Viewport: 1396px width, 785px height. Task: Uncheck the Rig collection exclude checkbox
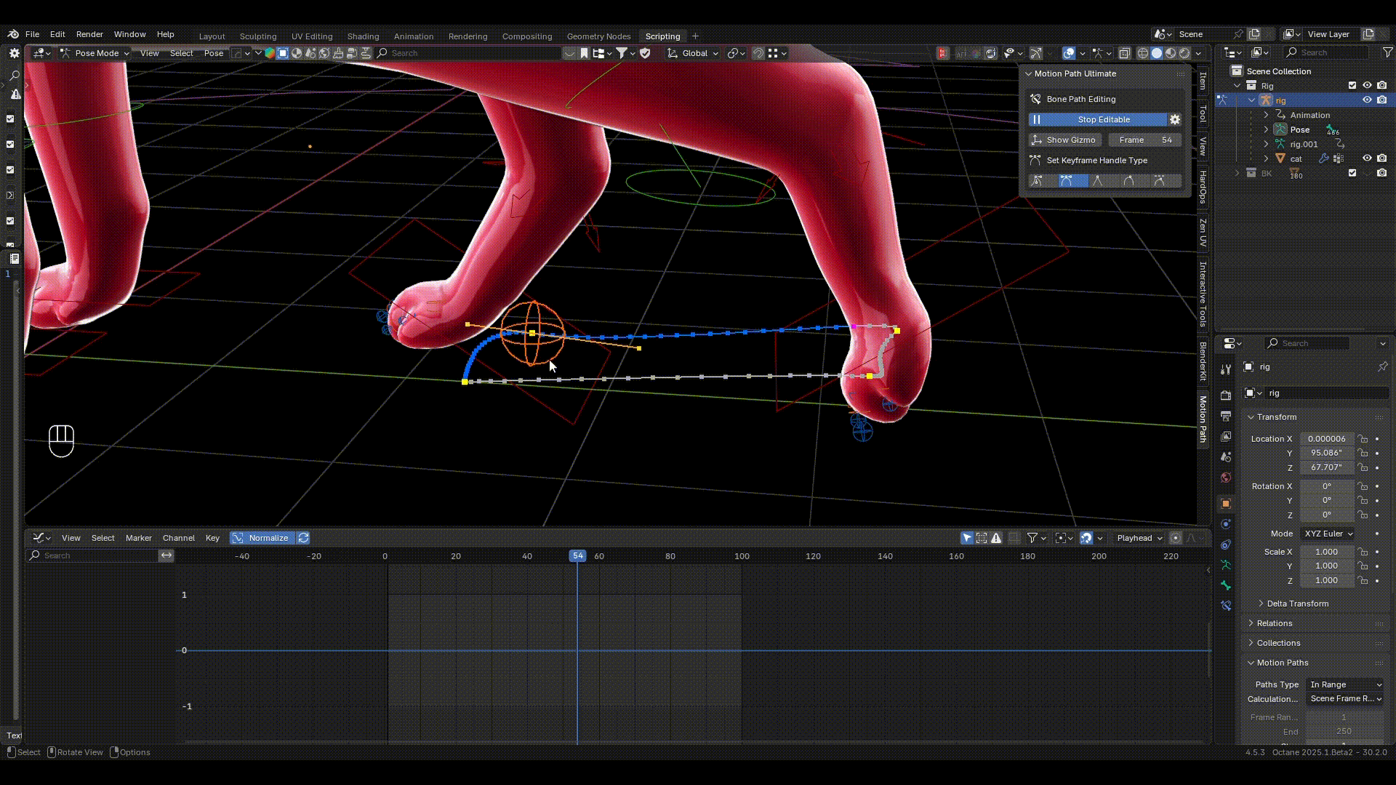coord(1352,86)
